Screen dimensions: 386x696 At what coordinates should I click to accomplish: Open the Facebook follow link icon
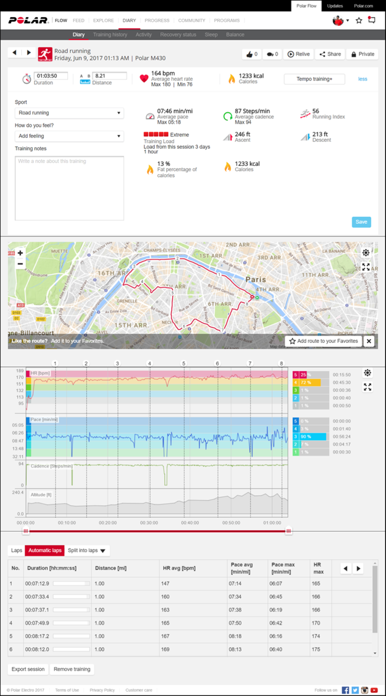pos(345,690)
